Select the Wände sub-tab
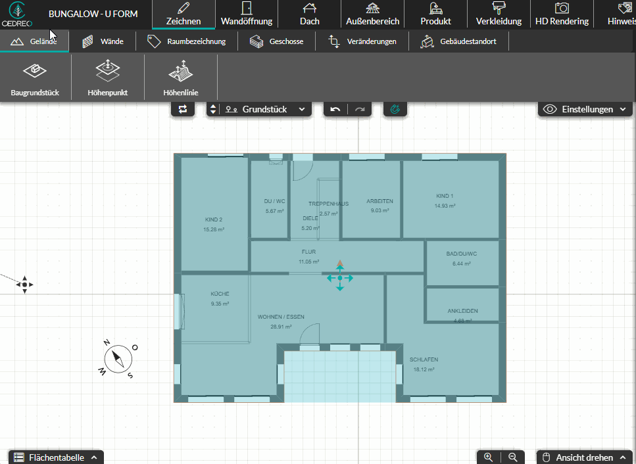636x464 pixels. pyautogui.click(x=103, y=41)
